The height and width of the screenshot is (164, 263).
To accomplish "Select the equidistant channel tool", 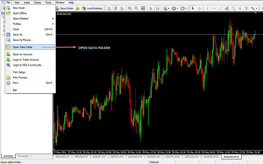I will click(227, 8).
